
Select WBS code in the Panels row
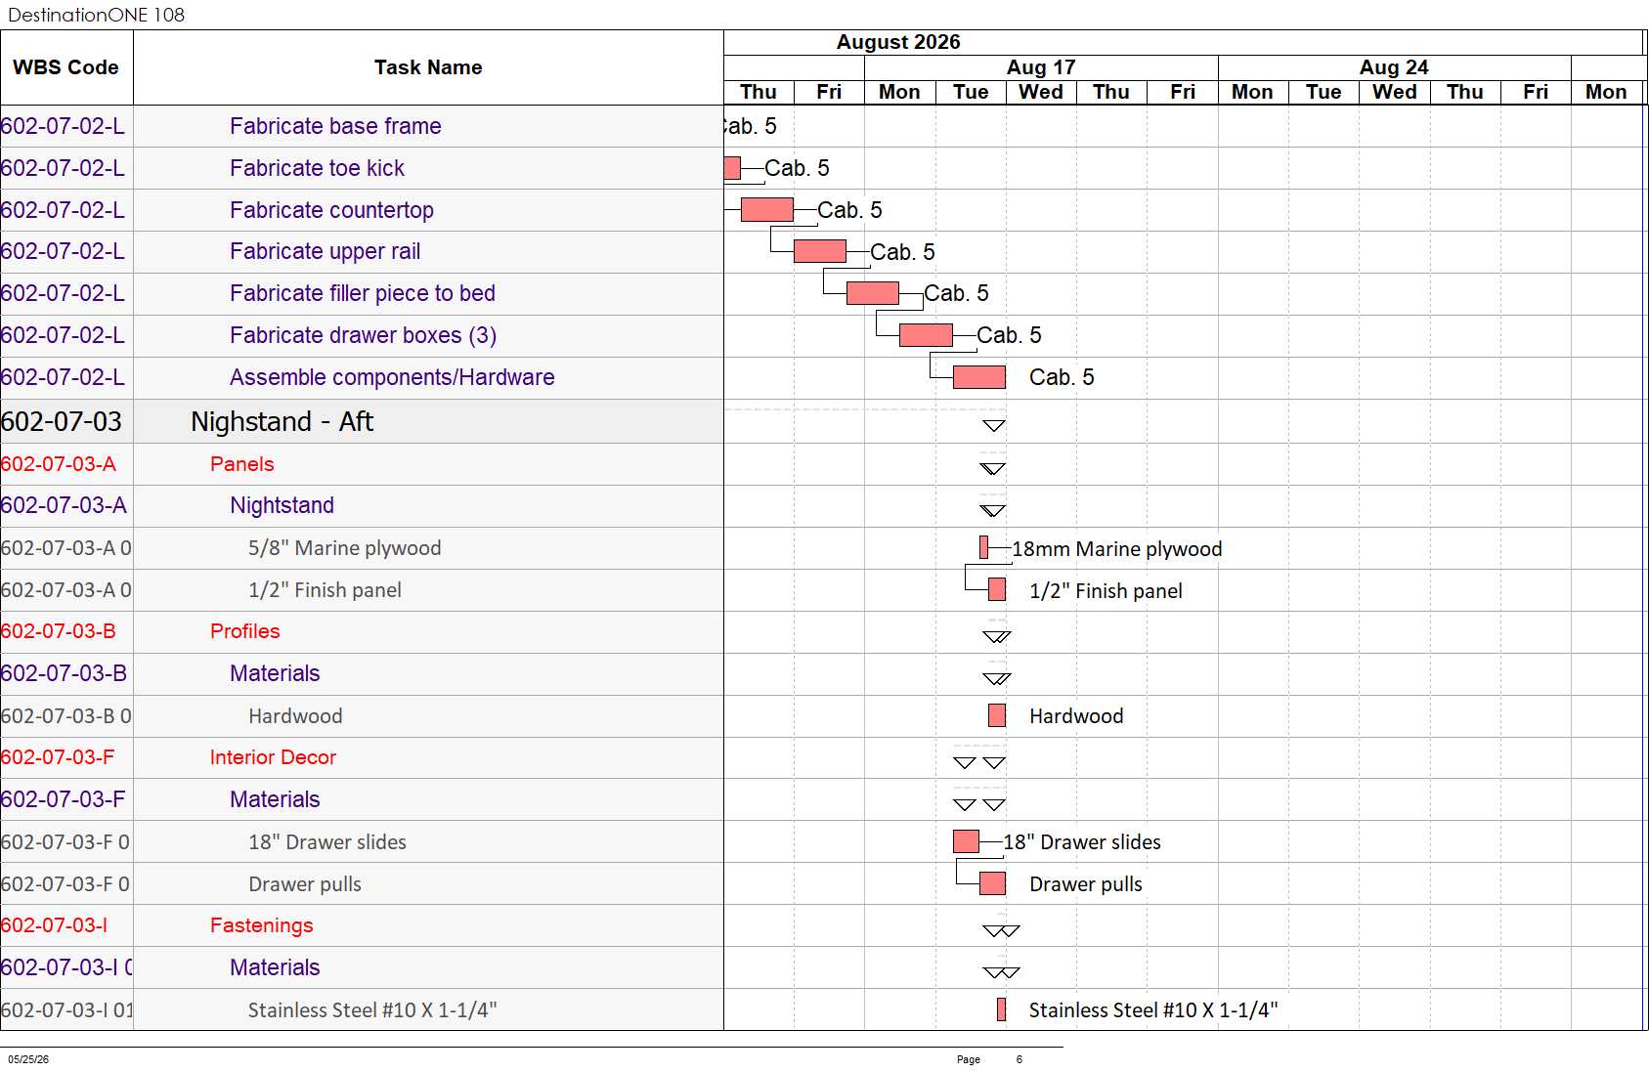pos(58,464)
